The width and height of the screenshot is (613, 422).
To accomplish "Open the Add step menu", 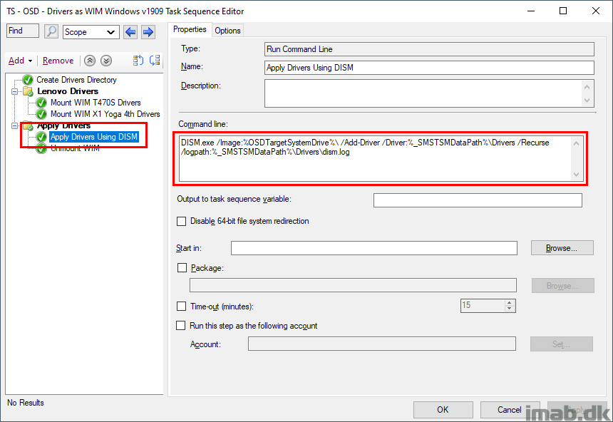I will (x=21, y=61).
